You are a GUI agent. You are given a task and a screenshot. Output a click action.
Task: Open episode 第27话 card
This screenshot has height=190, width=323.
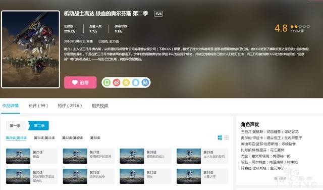coord(89,156)
